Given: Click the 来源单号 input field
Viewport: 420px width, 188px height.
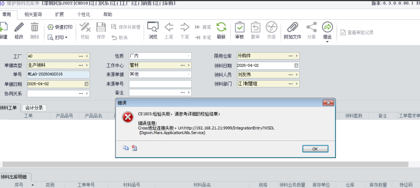Looking at the screenshot, I should tap(160, 84).
